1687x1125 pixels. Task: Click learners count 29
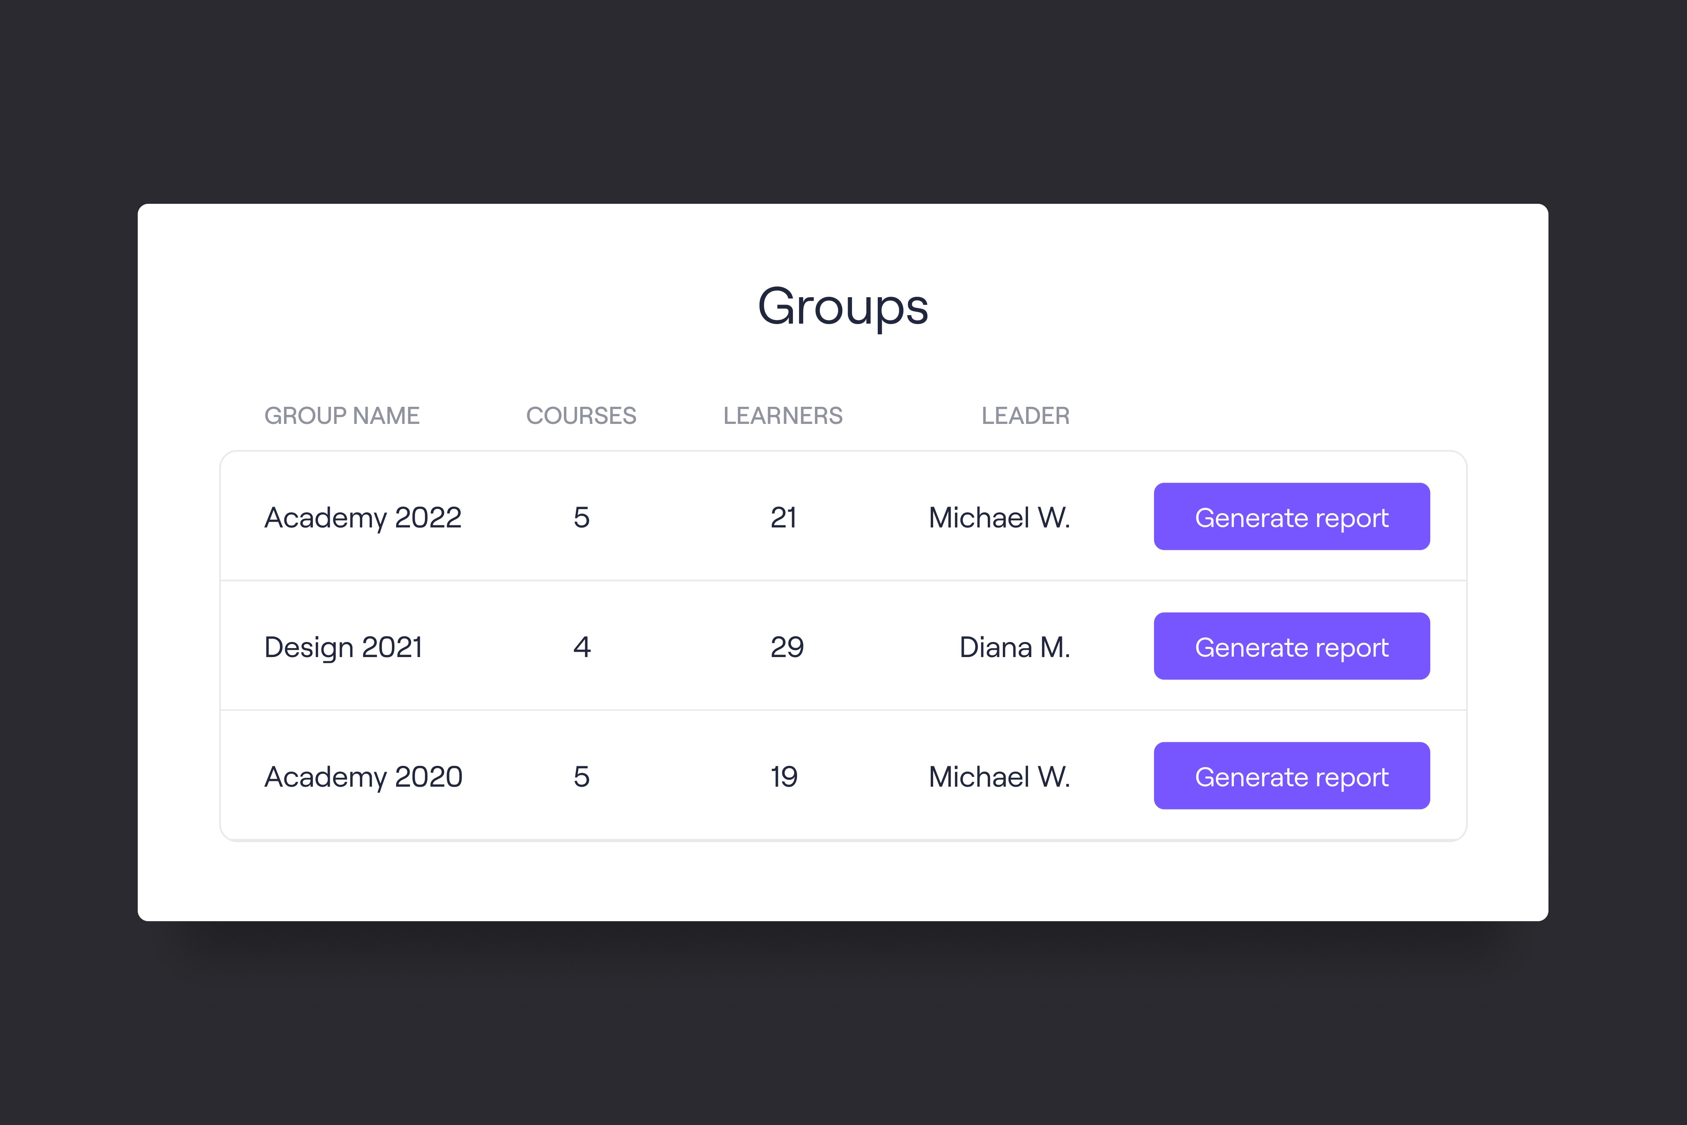pyautogui.click(x=787, y=647)
